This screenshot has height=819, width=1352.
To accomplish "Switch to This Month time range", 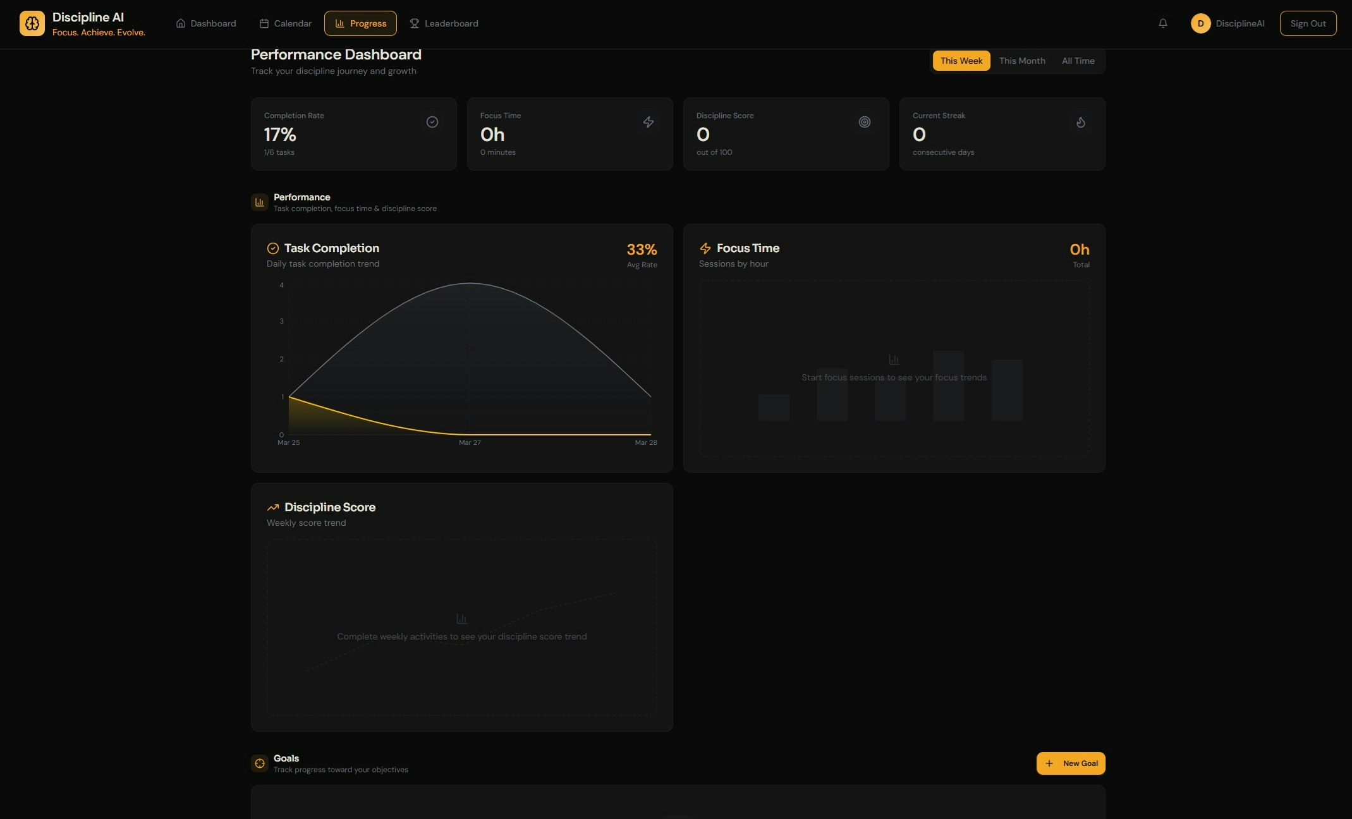I will (1021, 61).
